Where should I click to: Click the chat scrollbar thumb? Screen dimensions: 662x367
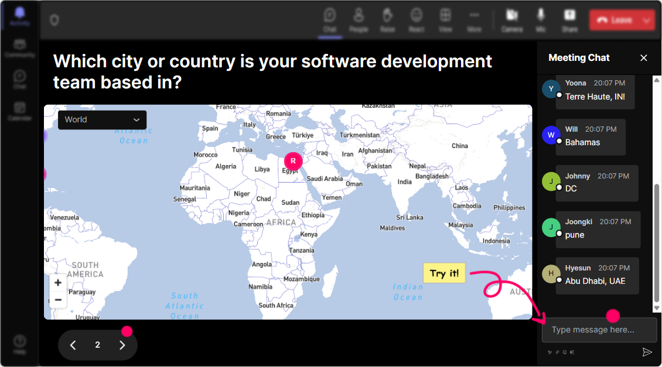657,243
